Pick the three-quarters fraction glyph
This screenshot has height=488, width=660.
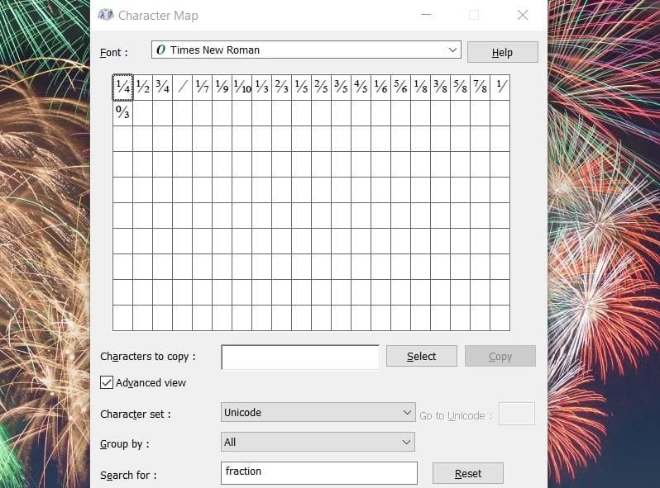162,88
